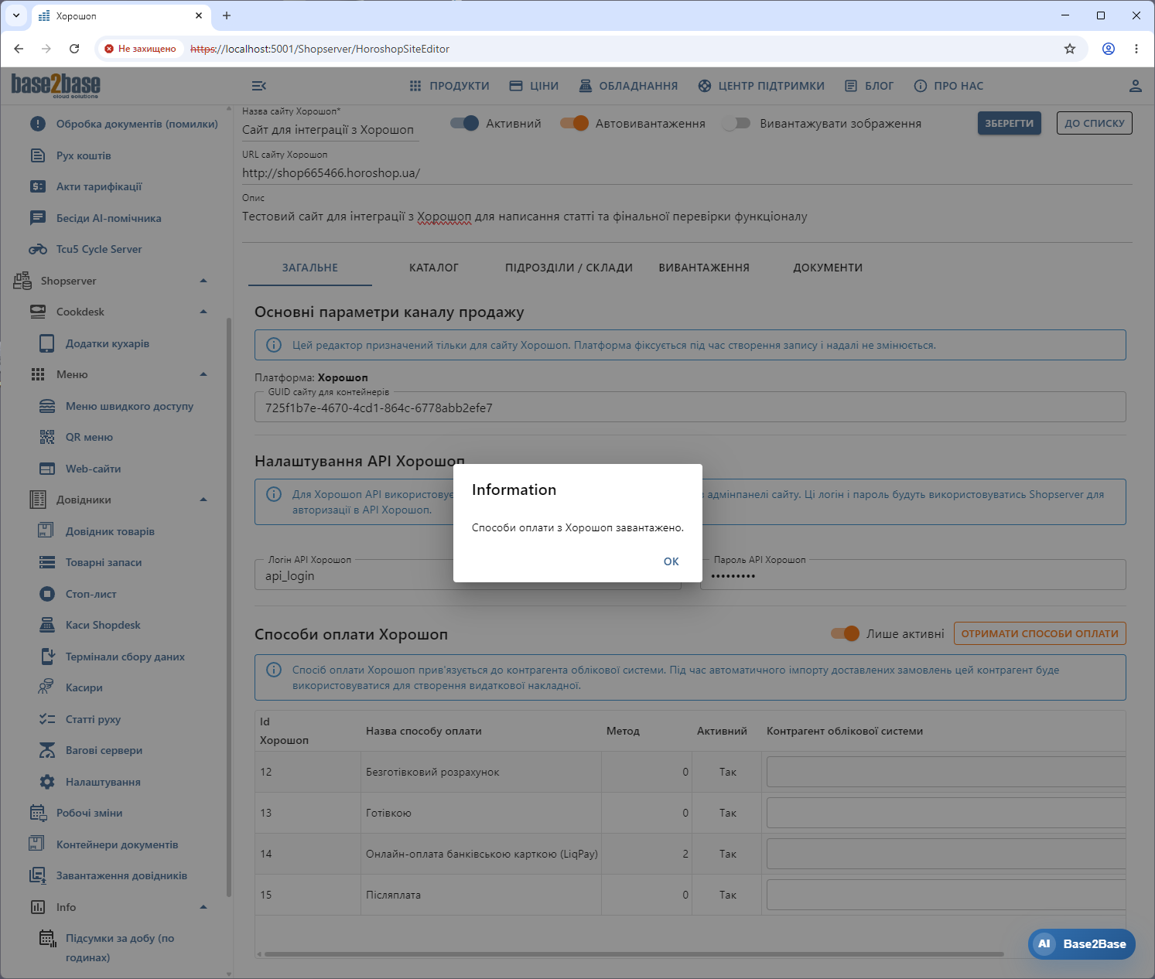
Task: Click the Статті руху checklist icon
Action: click(47, 719)
